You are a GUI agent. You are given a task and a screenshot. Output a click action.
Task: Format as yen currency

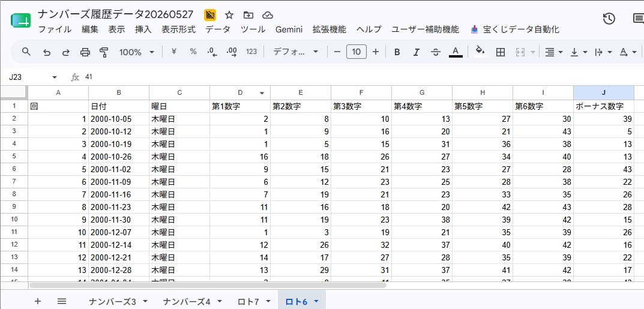[173, 52]
